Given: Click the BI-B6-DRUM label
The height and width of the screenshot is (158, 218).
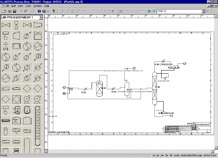Looking at the screenshot, I should pos(174,67).
